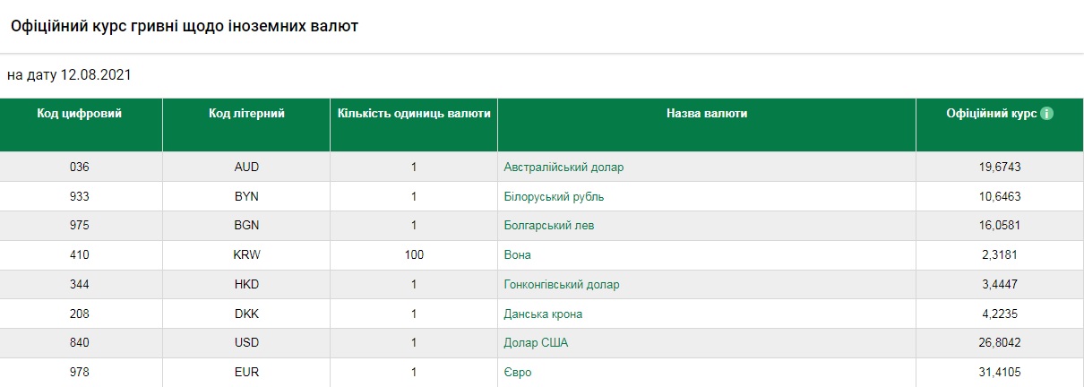Click the date text 12.08.2021
The width and height of the screenshot is (1084, 387).
(x=96, y=75)
